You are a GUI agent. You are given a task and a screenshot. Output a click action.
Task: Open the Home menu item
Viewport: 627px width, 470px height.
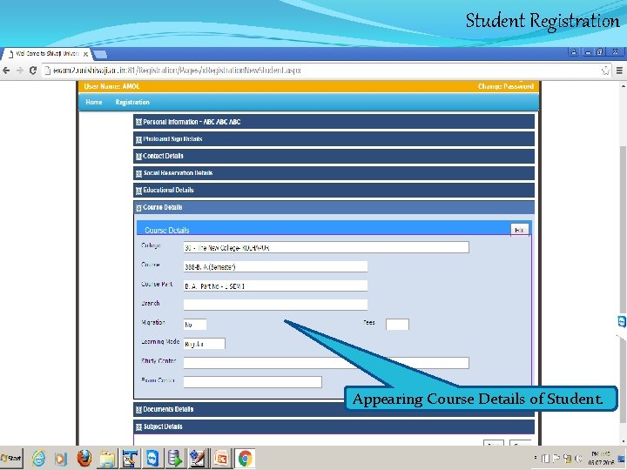[x=93, y=103]
